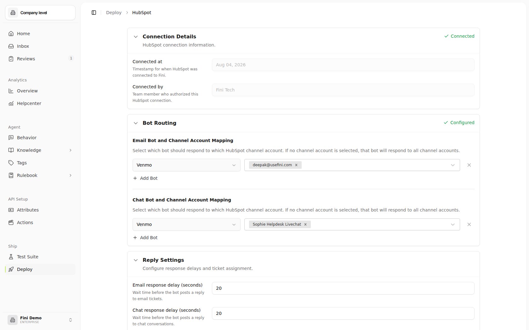Click the HubSpot breadcrumb text
Viewport: 529px width, 330px height.
tap(142, 13)
